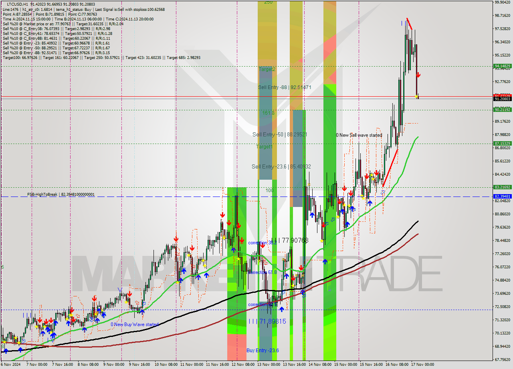Click the Sell Entry -50 label at 88.29521

280,134
